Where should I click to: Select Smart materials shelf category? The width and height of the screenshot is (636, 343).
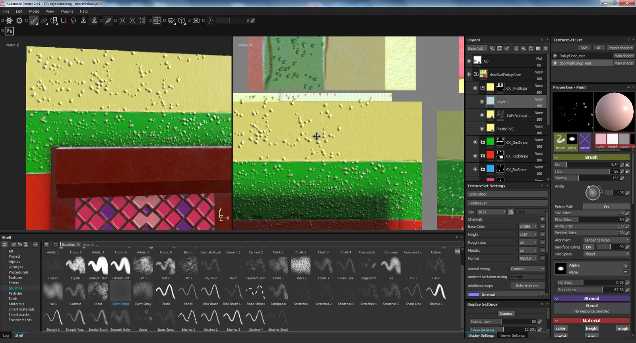(21, 309)
